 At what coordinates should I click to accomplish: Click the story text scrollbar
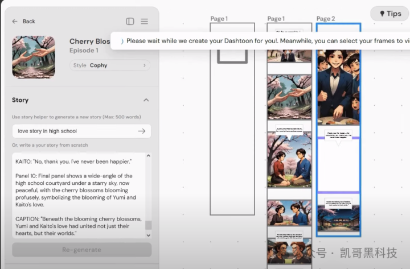(x=149, y=225)
